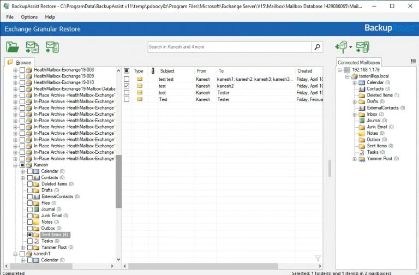The width and height of the screenshot is (419, 275).
Task: Open the Help menu
Action: pos(50,17)
